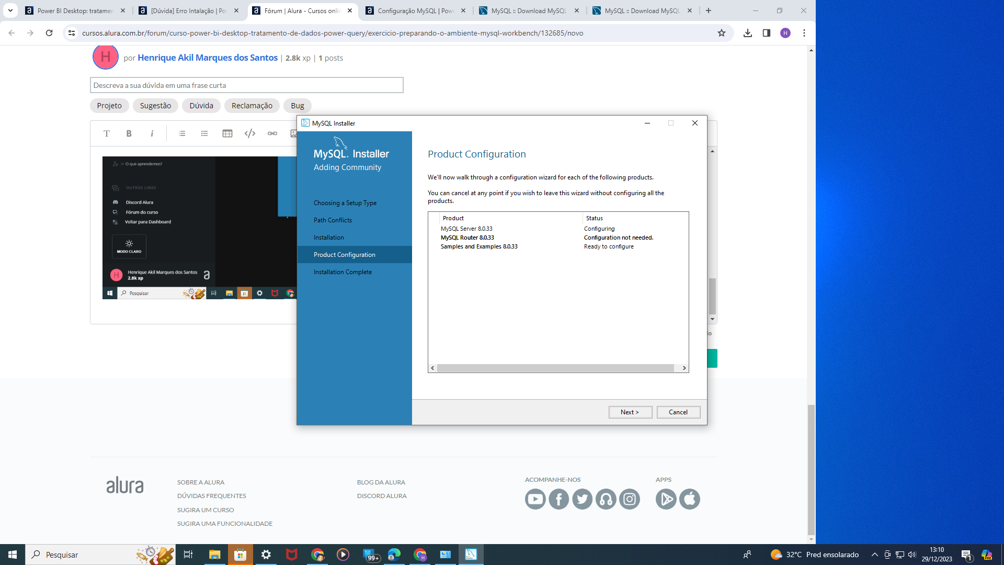The height and width of the screenshot is (565, 1004).
Task: Click the product list right scroll arrow
Action: [684, 368]
